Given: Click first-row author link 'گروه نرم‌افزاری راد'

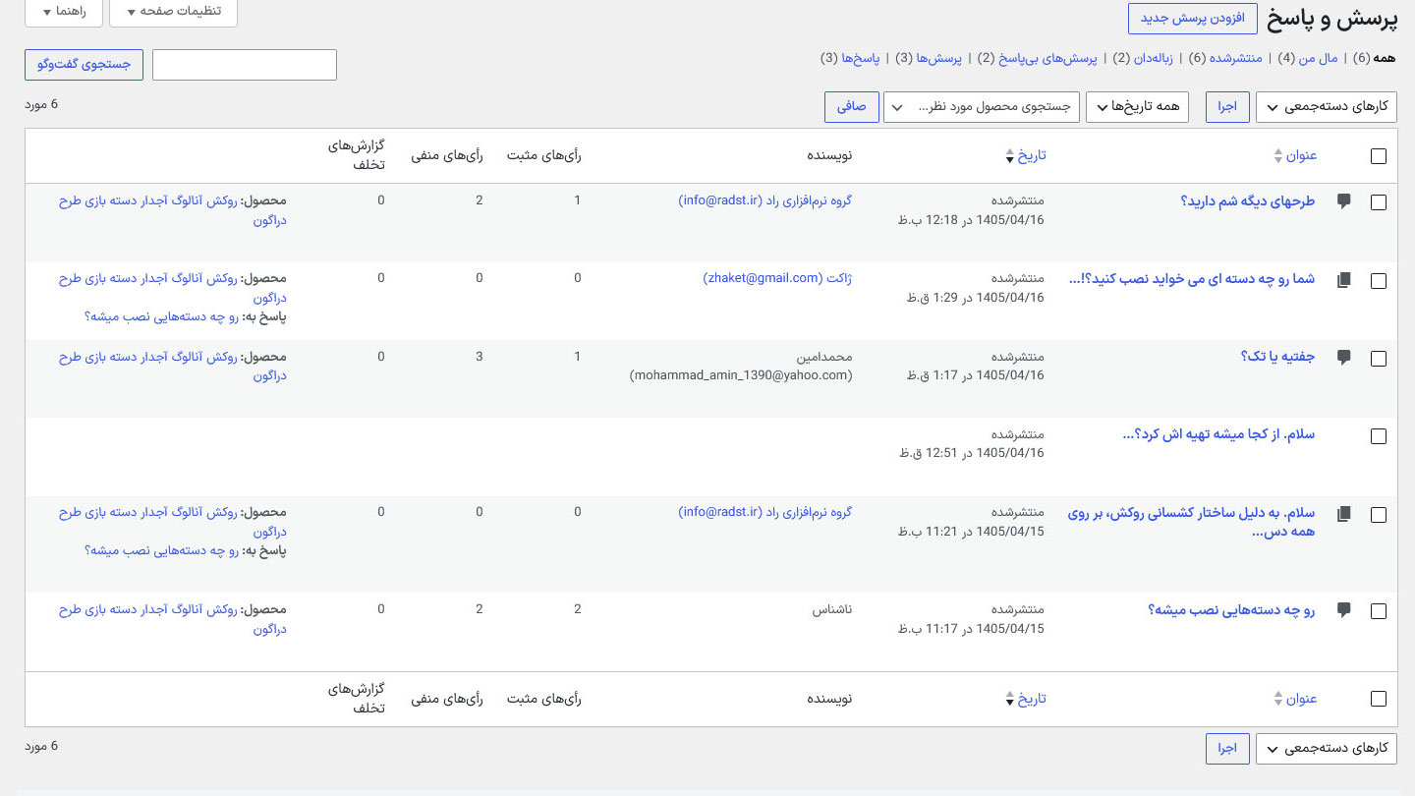Looking at the screenshot, I should coord(765,200).
